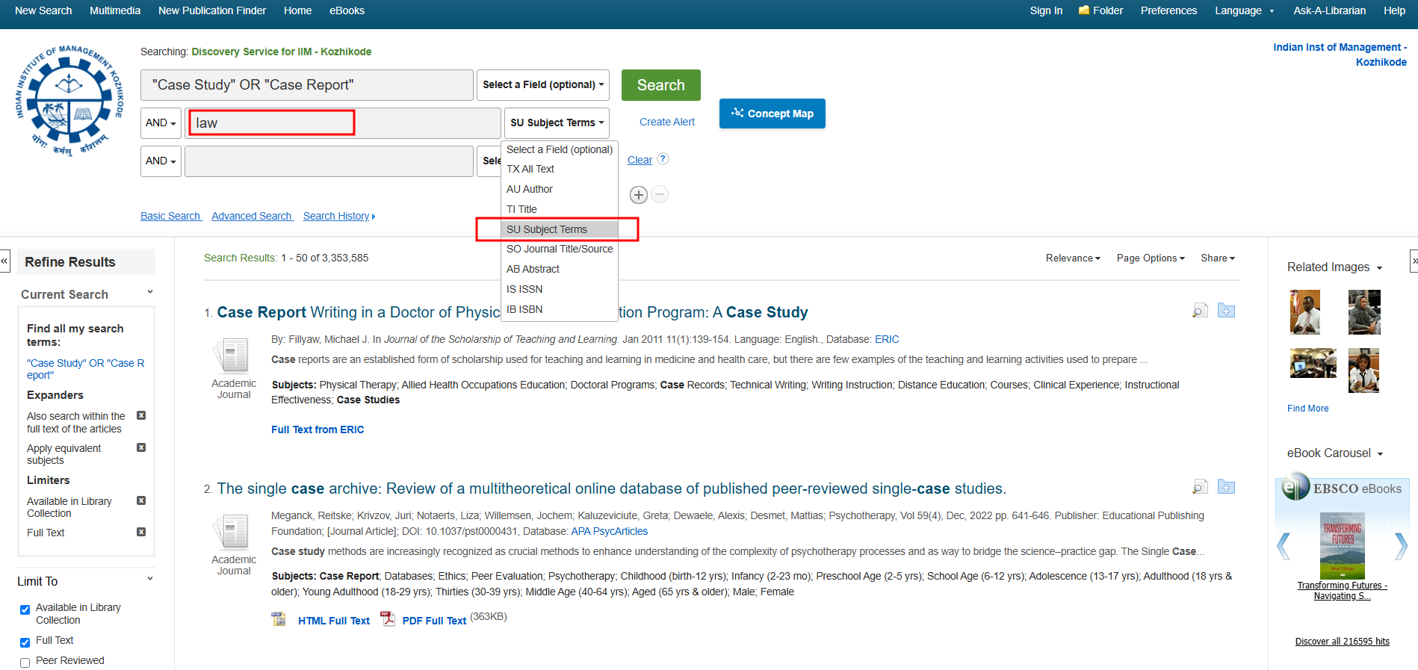
Task: Select AB Abstract from field list
Action: [533, 269]
